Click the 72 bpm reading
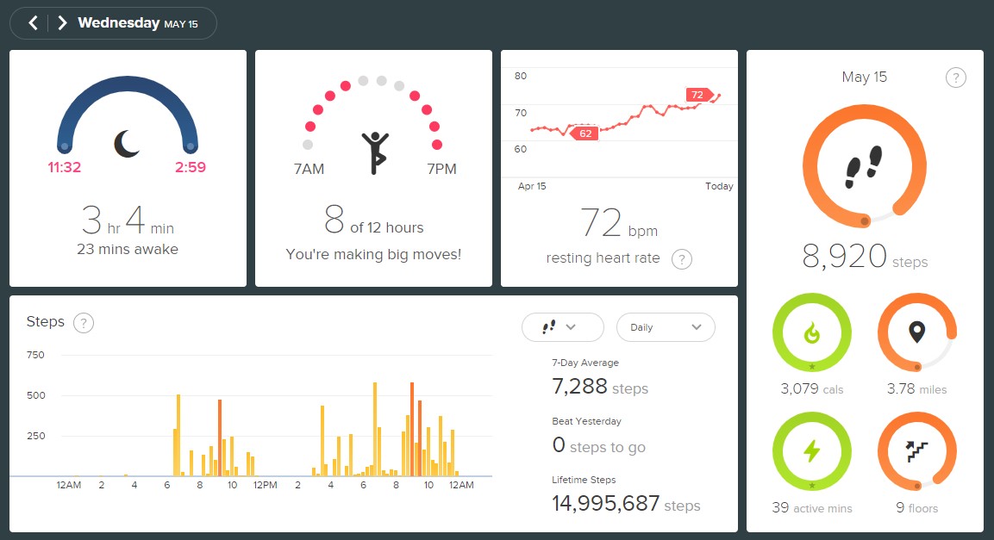 (619, 223)
